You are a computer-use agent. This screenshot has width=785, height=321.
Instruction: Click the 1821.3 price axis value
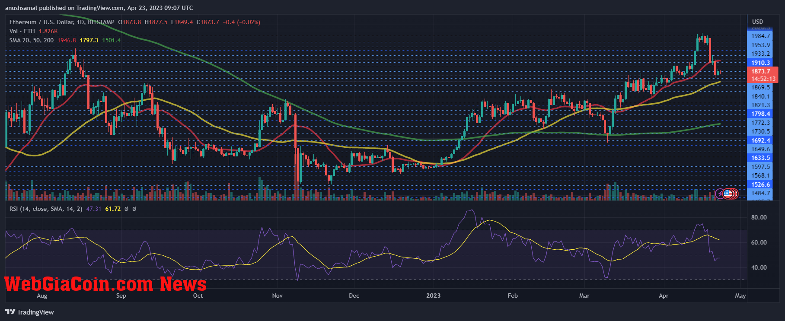click(x=761, y=105)
